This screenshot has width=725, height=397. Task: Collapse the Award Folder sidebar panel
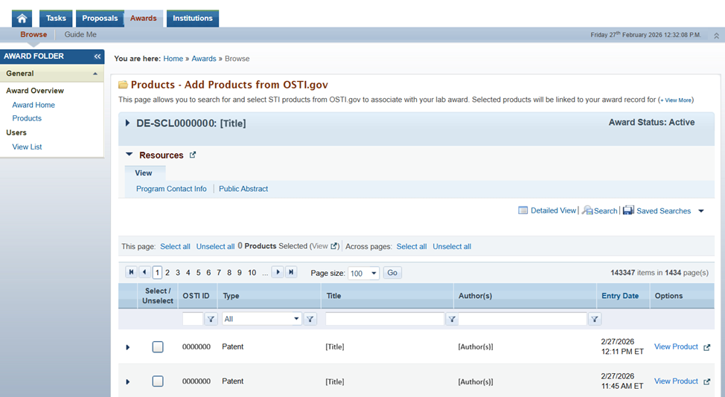coord(98,57)
